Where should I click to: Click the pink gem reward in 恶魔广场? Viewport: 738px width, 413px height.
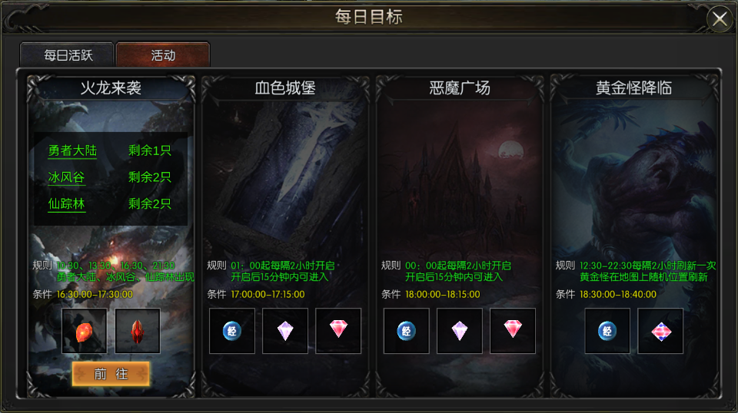pyautogui.click(x=513, y=331)
